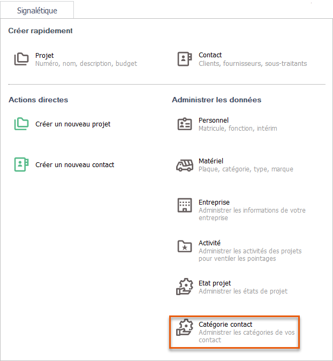The image size is (333, 361).
Task: Click the Etat projet gear icon
Action: (x=184, y=287)
